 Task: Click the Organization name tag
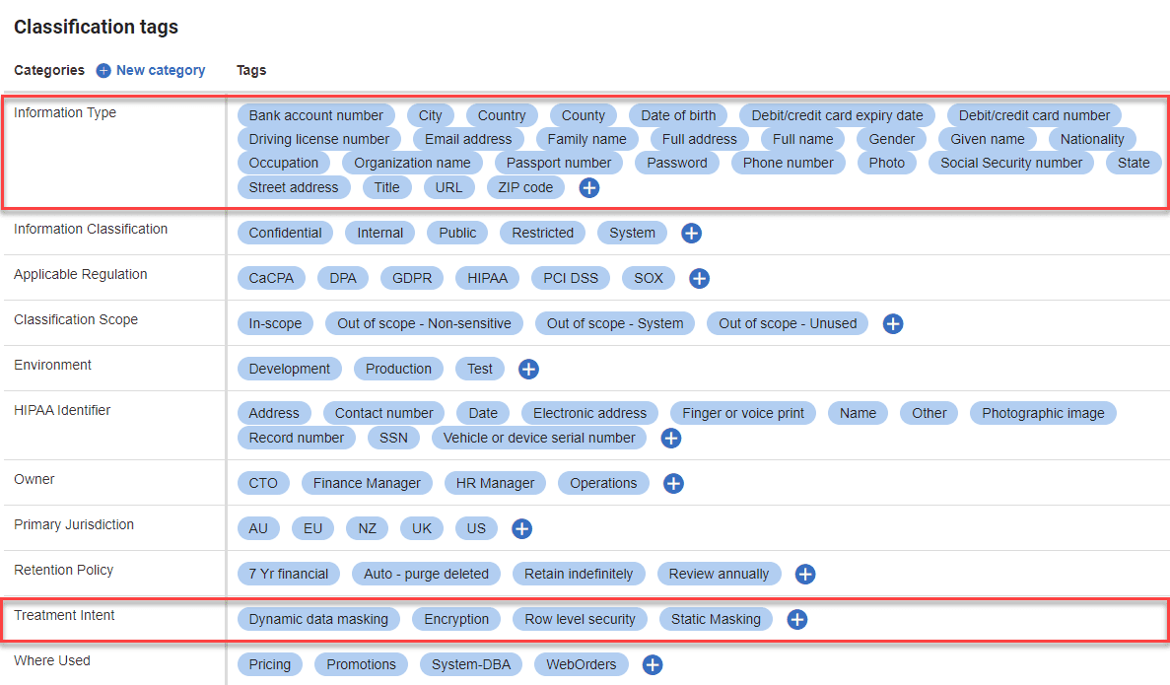[x=413, y=164]
